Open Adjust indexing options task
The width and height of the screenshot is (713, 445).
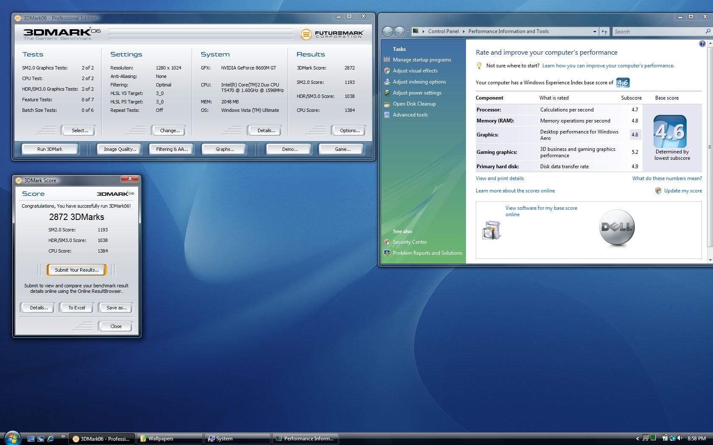[419, 82]
